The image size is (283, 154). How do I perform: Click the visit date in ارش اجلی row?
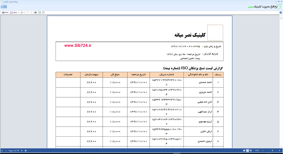[138, 131]
